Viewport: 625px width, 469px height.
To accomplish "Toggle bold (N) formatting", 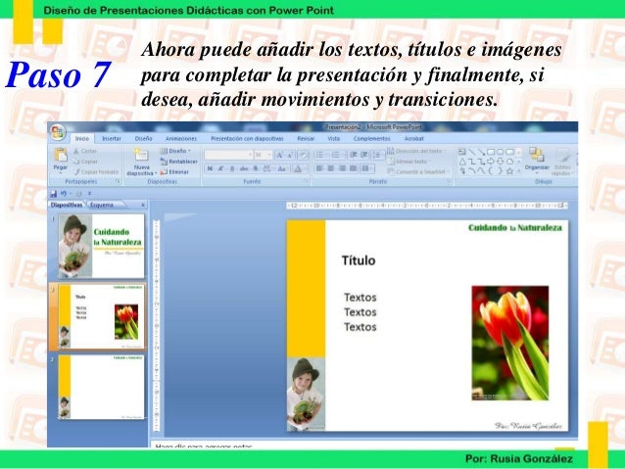I will 210,169.
